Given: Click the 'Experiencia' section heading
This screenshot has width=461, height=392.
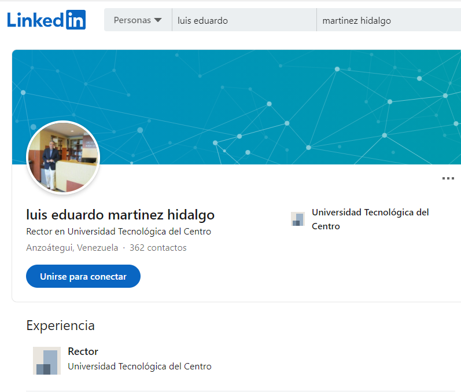Looking at the screenshot, I should point(60,325).
